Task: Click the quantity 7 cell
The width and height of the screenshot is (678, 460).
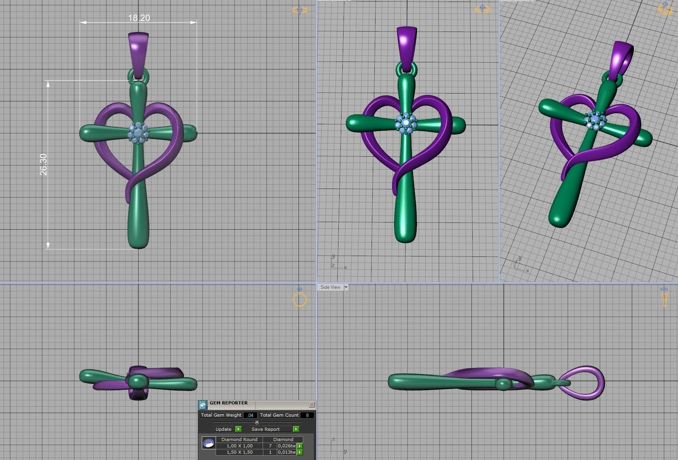Action: [x=270, y=446]
